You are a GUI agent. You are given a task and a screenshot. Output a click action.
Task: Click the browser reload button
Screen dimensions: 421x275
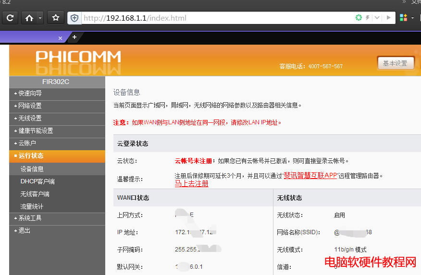[x=10, y=18]
